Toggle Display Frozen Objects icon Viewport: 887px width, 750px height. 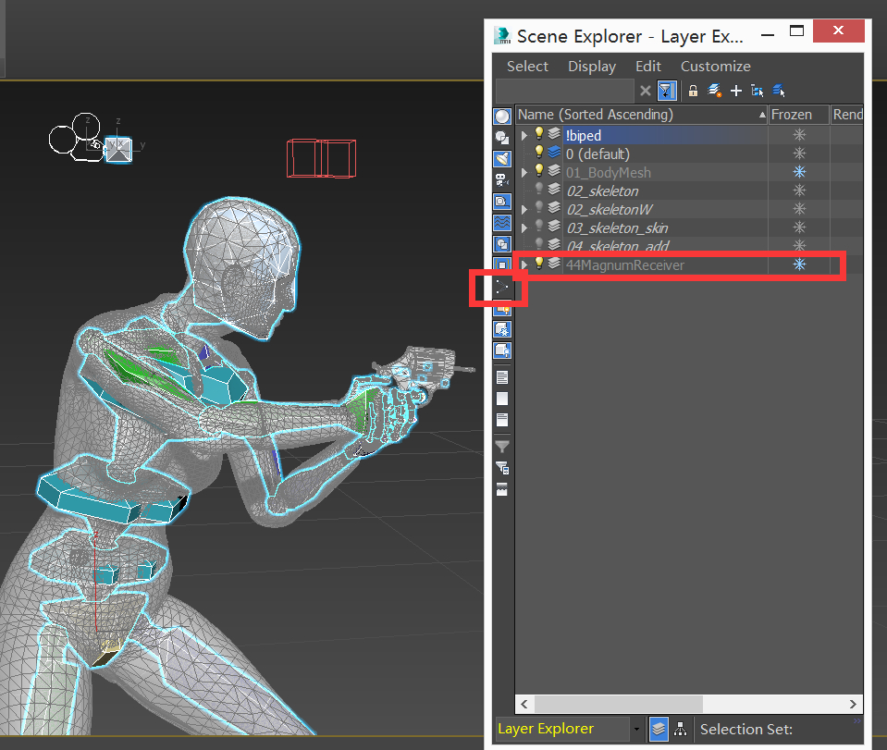pos(502,329)
